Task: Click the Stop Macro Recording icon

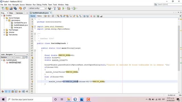Action: tap(94, 16)
